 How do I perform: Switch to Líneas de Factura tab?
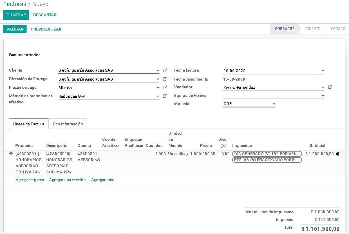29,124
